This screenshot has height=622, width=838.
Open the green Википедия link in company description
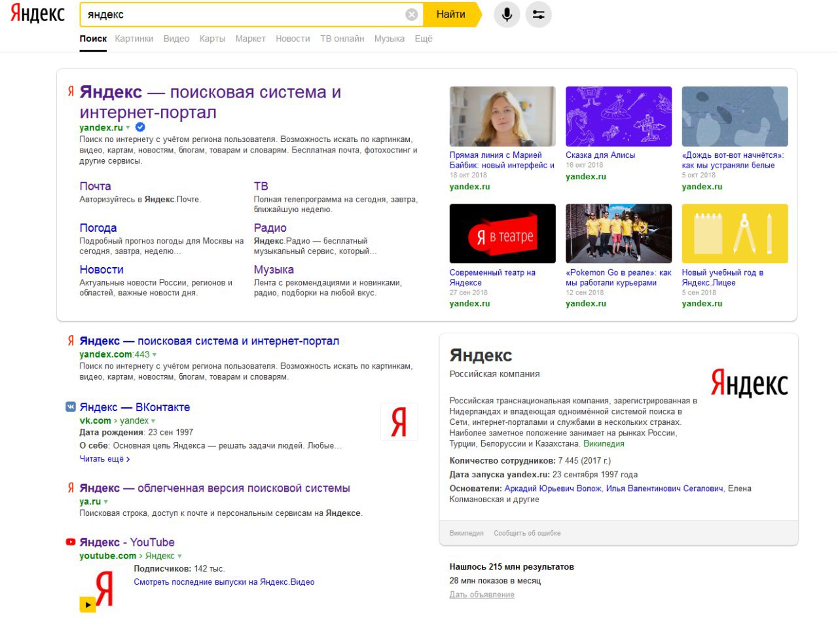604,444
